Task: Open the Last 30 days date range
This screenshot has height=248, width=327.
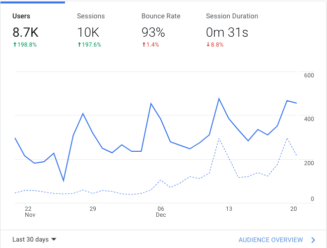Action: (30, 240)
